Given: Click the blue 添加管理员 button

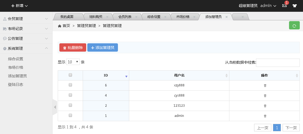Looking at the screenshot, I should 102,48.
